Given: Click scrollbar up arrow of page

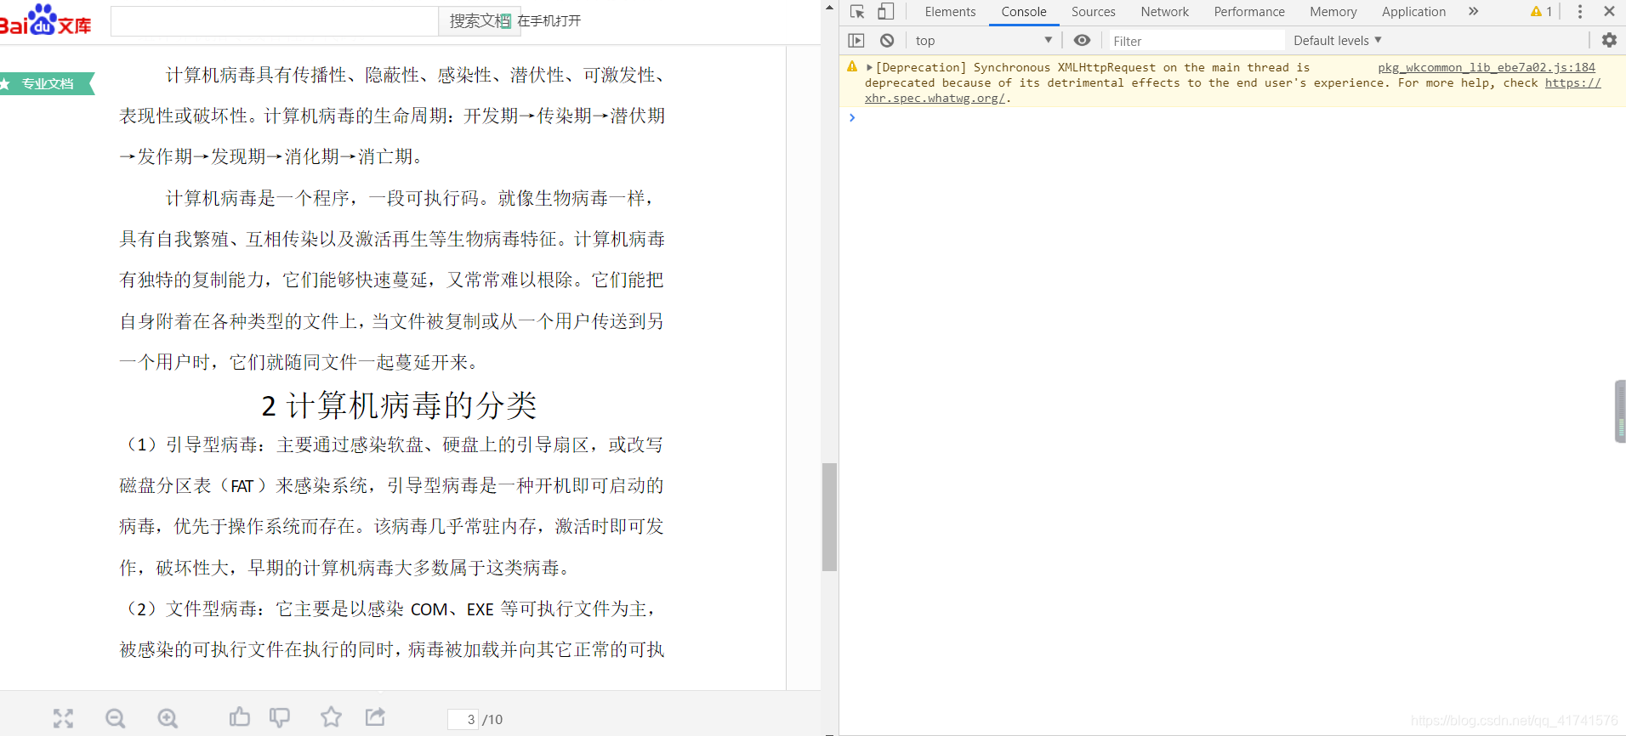Looking at the screenshot, I should coord(830,7).
